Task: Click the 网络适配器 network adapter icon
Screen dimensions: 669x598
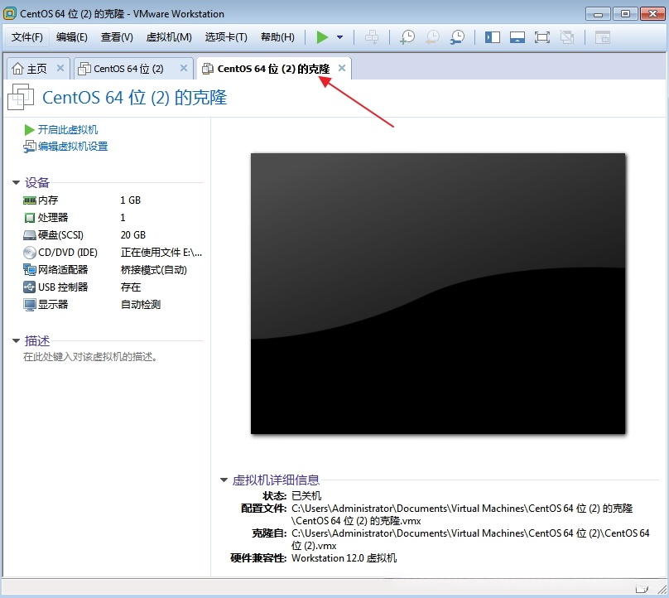Action: pos(30,270)
